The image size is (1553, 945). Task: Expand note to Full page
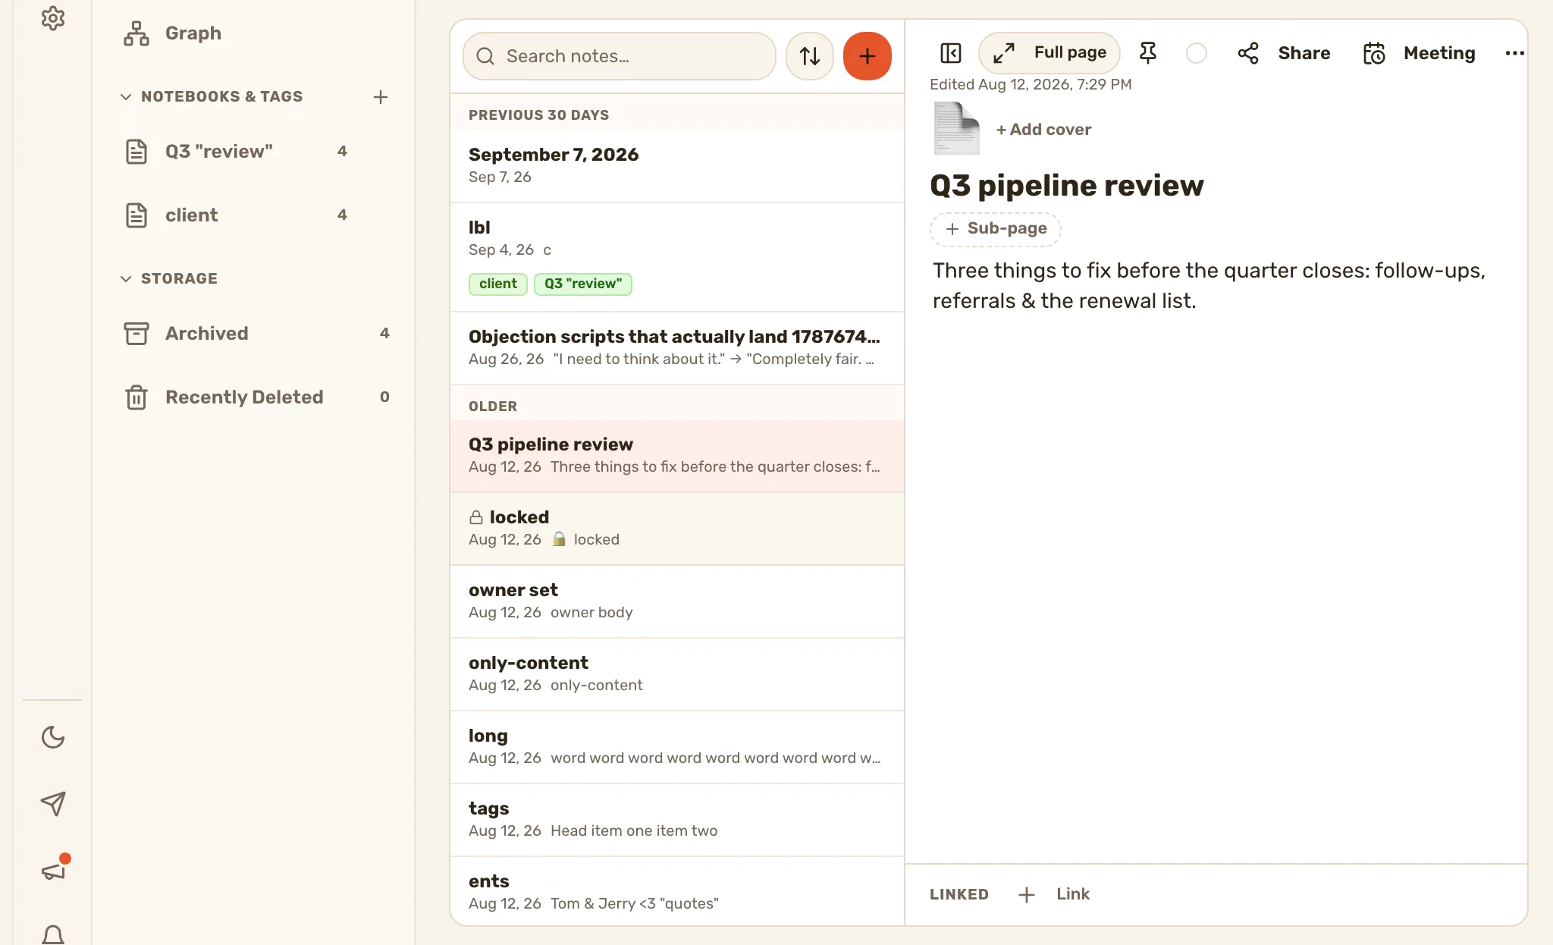1049,53
